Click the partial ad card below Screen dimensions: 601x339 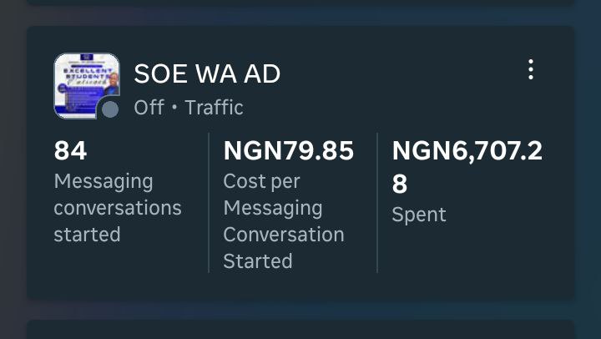click(x=300, y=330)
